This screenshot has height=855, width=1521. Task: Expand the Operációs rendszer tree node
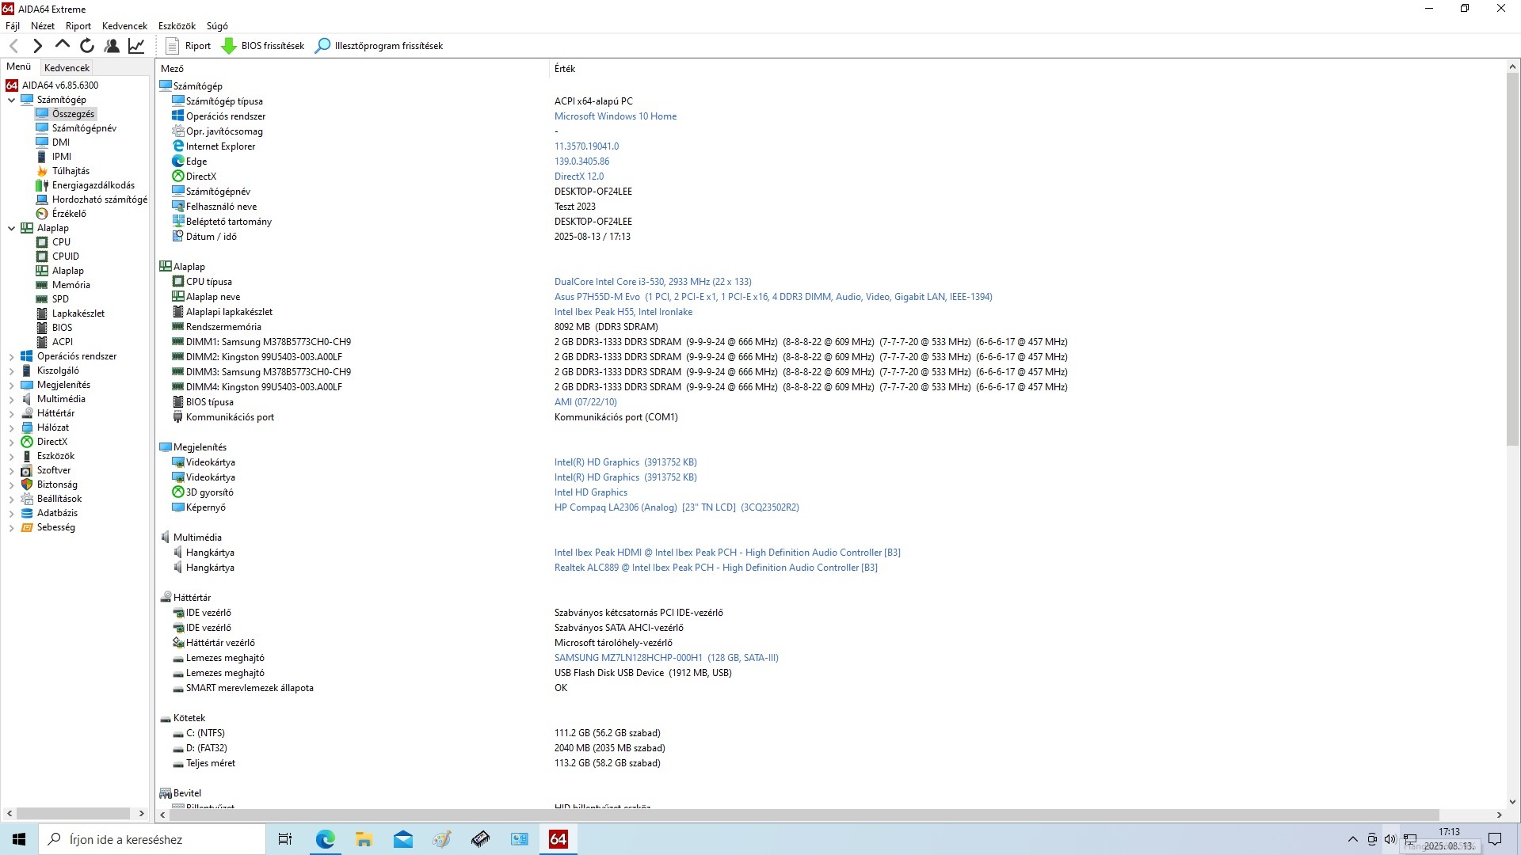click(11, 357)
